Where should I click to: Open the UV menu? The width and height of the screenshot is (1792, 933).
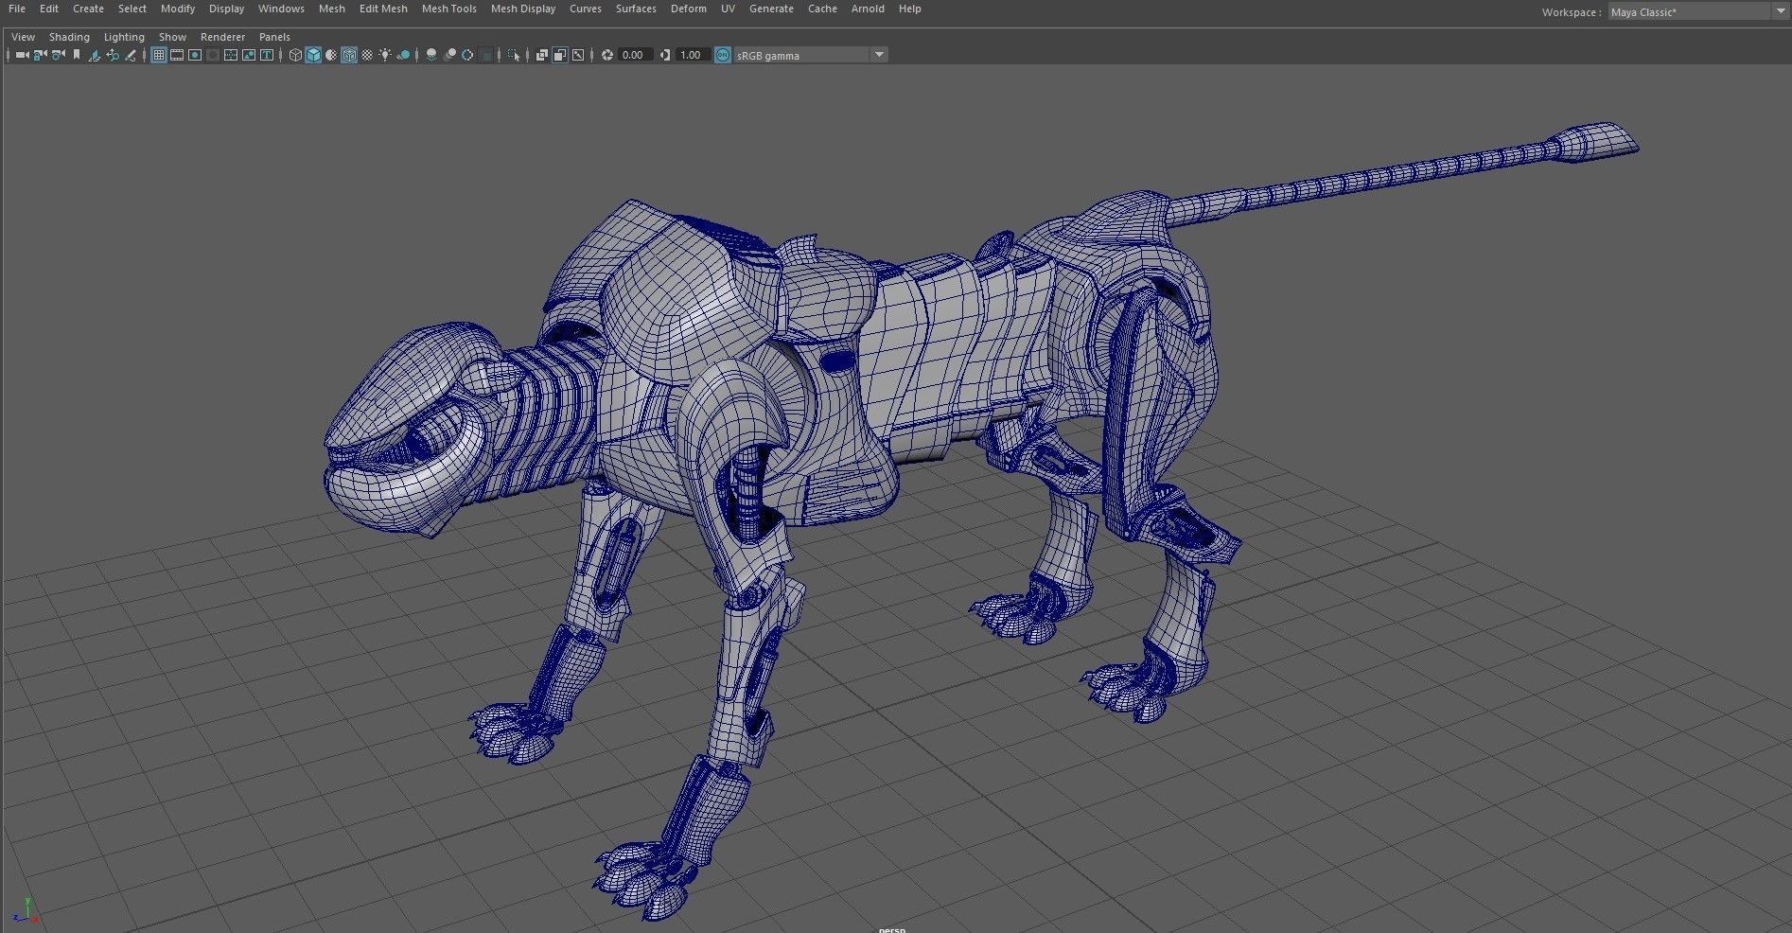click(x=728, y=9)
